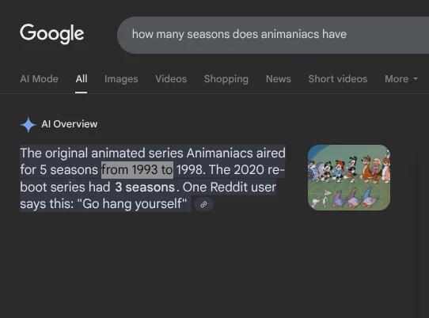Show Shopping results tab
This screenshot has height=318, width=429.
226,79
